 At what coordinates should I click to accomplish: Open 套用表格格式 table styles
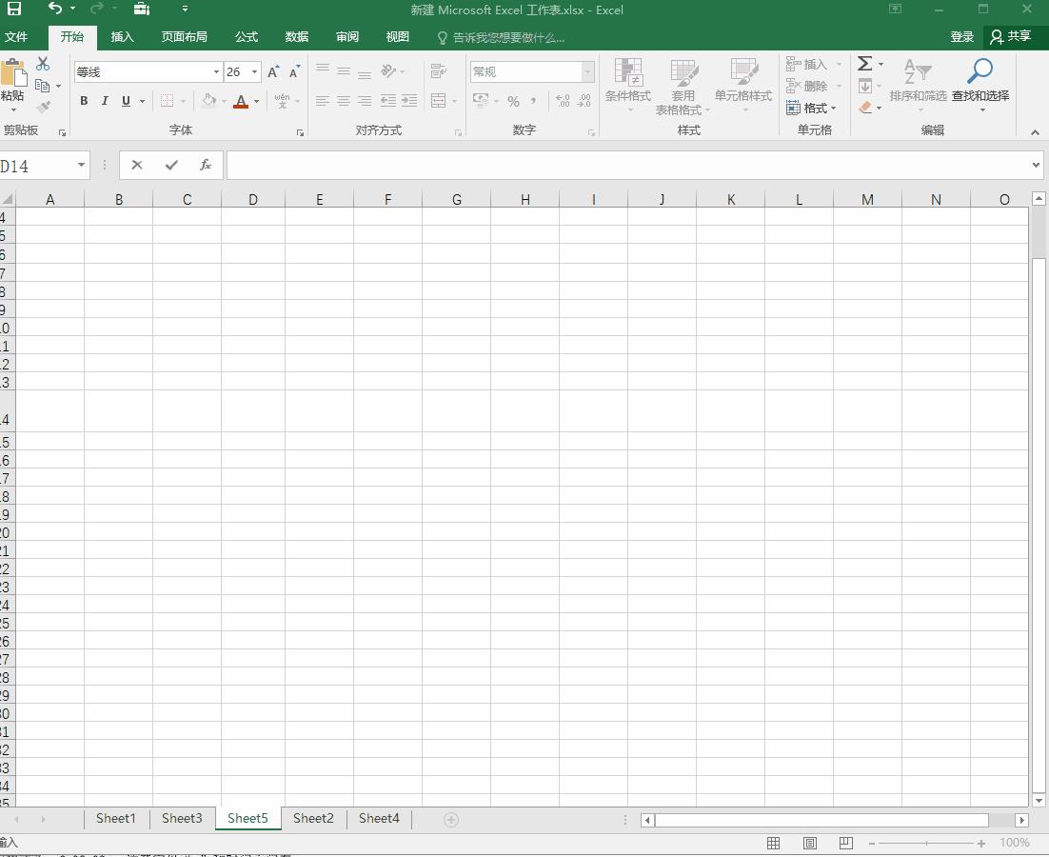tap(683, 87)
